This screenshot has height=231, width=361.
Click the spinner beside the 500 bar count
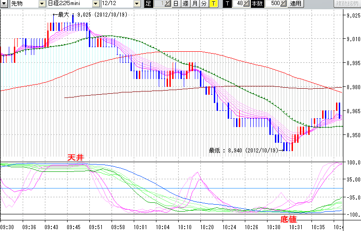click(283, 4)
